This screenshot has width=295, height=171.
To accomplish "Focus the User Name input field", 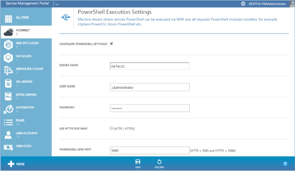I will tap(150, 87).
